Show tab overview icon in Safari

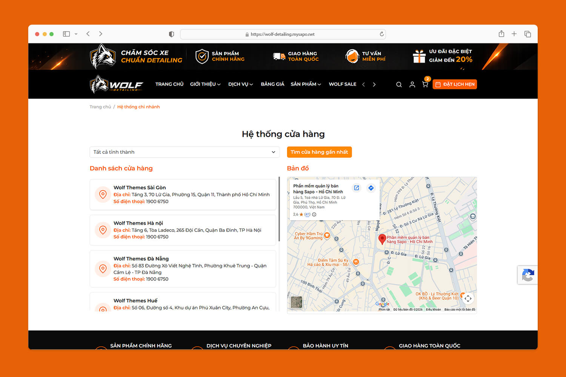coord(528,34)
